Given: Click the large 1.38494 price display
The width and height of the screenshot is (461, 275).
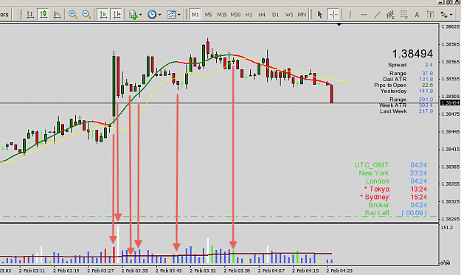Looking at the screenshot, I should [412, 54].
